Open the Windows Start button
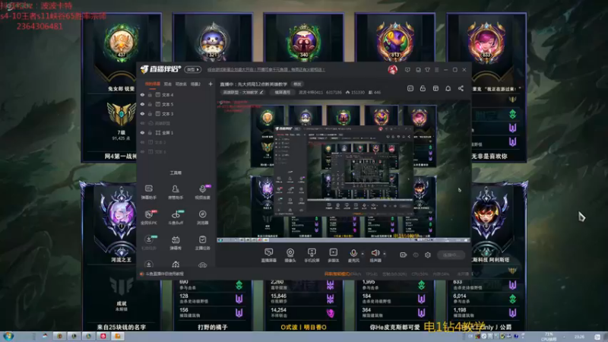This screenshot has height=342, width=608. [x=8, y=336]
